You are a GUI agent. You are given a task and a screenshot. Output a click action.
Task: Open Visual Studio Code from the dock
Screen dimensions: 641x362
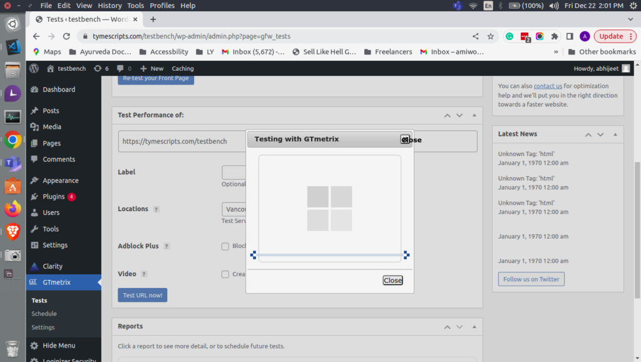click(x=13, y=47)
